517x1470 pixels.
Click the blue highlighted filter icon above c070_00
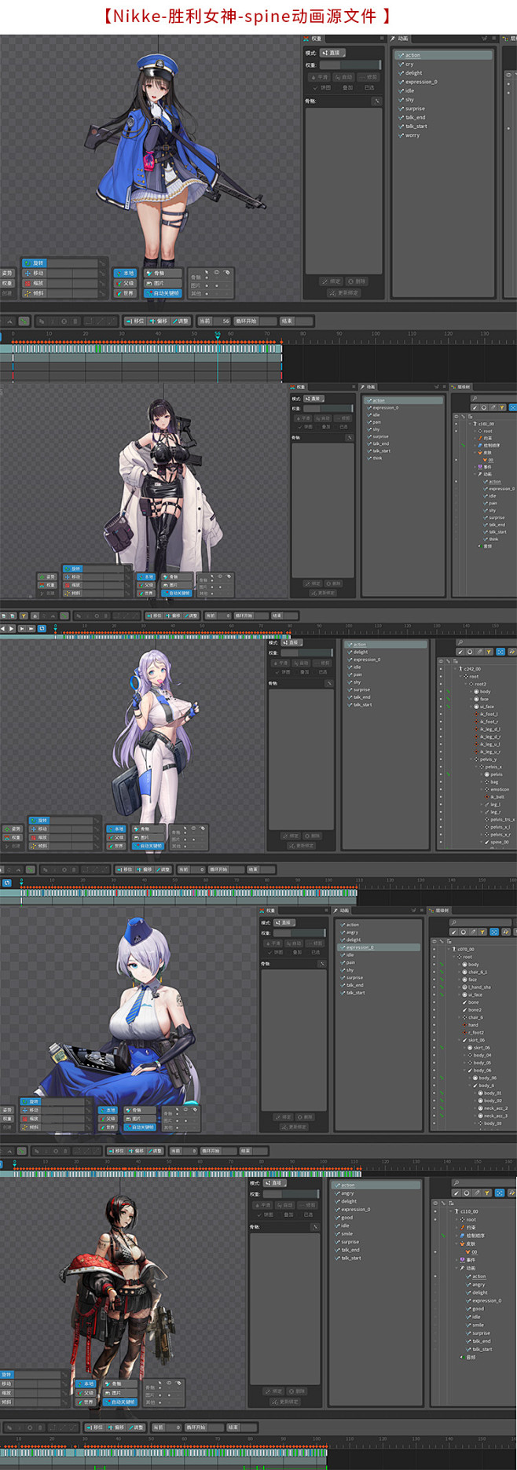494,932
